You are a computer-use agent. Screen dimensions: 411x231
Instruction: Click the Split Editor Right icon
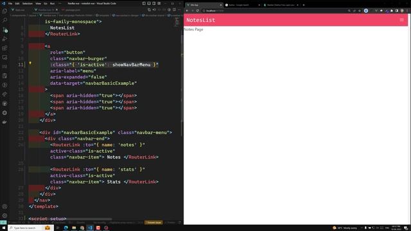pos(174,10)
